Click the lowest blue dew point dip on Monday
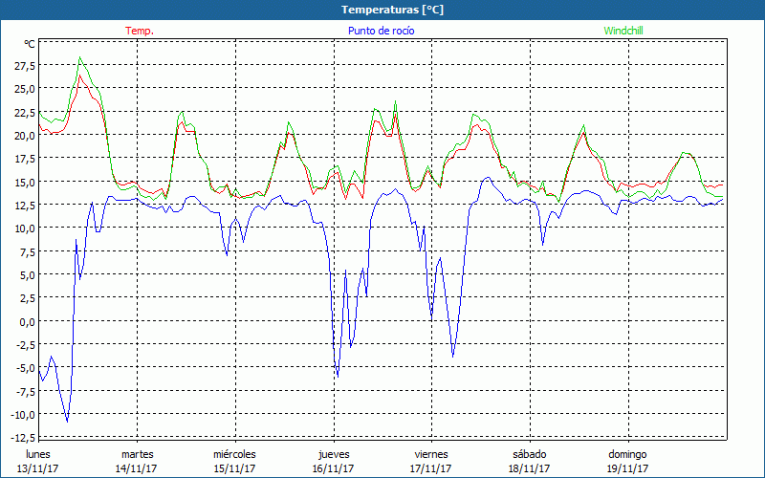 click(67, 421)
